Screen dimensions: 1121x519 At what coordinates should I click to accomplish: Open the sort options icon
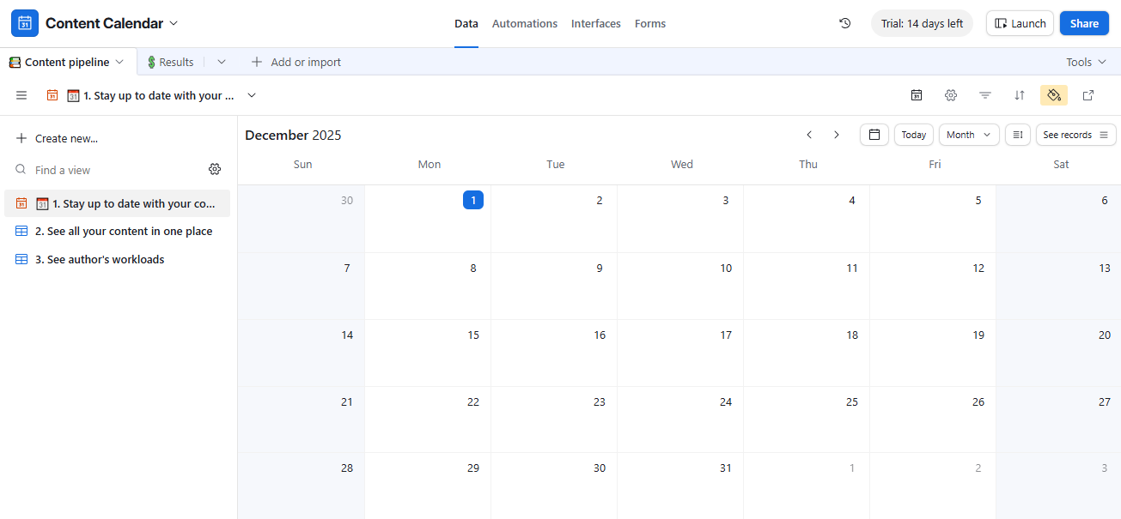click(1019, 95)
